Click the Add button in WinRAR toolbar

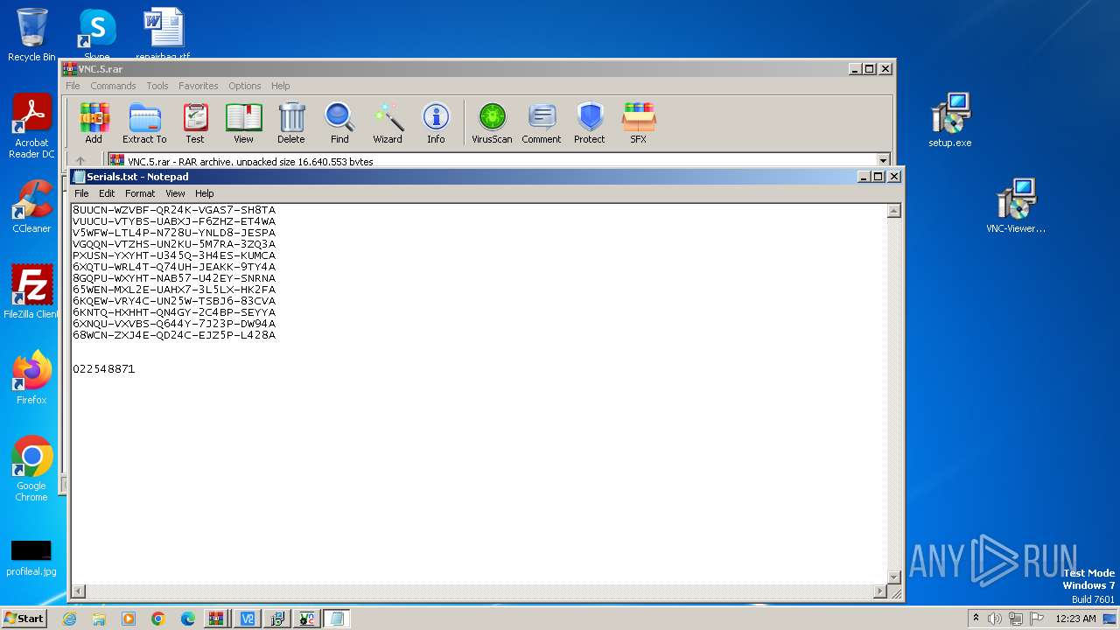tap(94, 122)
